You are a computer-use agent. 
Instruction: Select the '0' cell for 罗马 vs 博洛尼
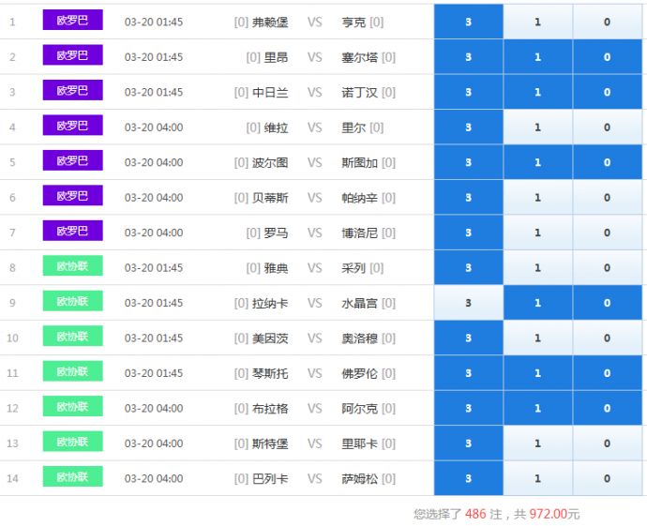click(x=607, y=233)
